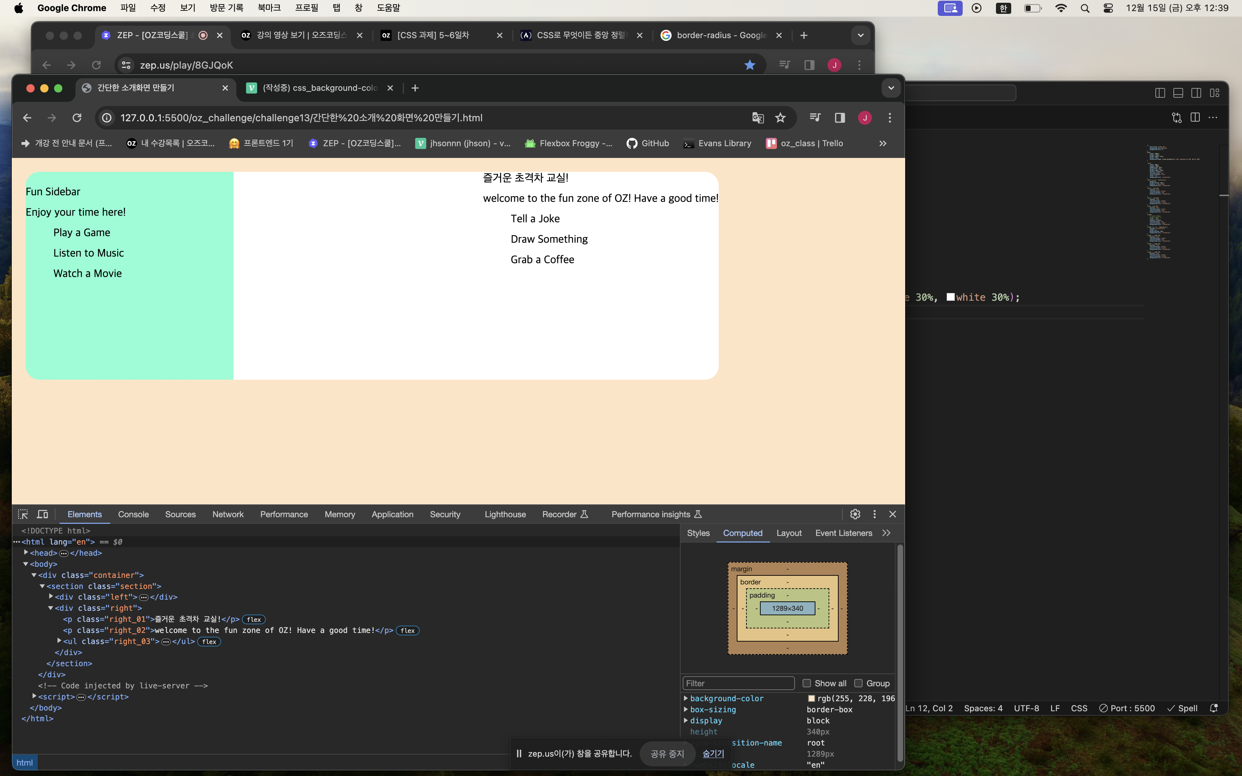Toggle Show all checkbox in Styles filter
Viewport: 1242px width, 776px height.
pyautogui.click(x=806, y=683)
